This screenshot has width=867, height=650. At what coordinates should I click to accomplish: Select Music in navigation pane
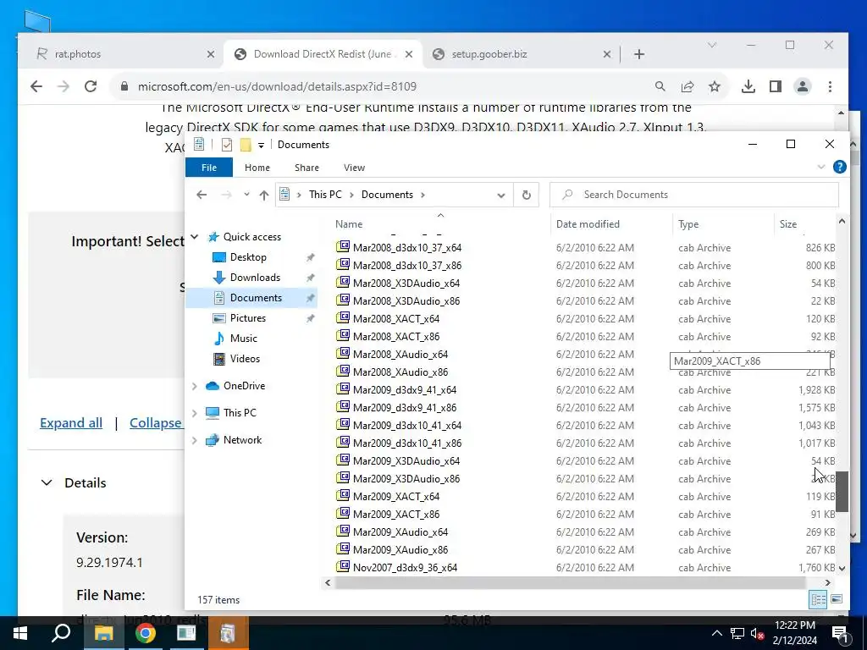pyautogui.click(x=243, y=339)
